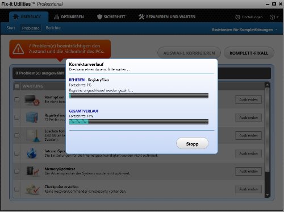
Task: Click the Korrekturverlauf dialog title
Action: point(86,64)
